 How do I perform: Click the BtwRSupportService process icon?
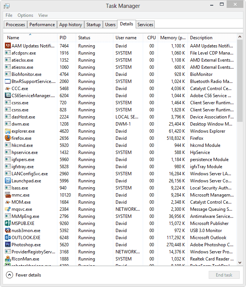[x=8, y=81]
